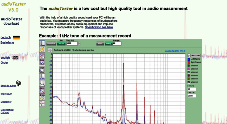Click the Average field showing 20

pyautogui.click(x=117, y=43)
